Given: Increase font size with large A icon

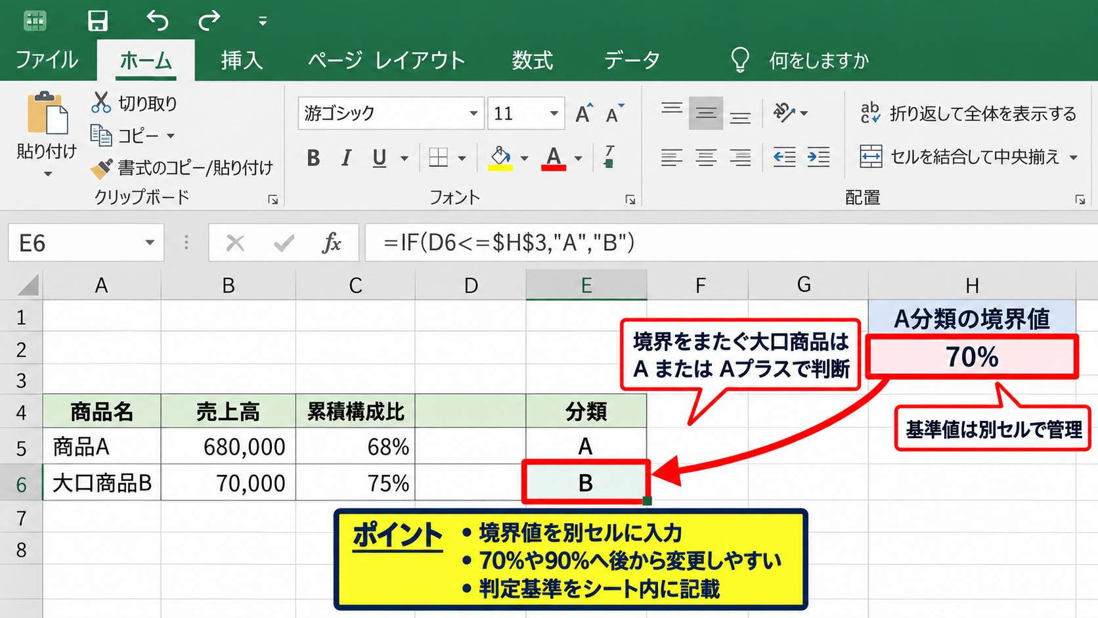Looking at the screenshot, I should (584, 113).
